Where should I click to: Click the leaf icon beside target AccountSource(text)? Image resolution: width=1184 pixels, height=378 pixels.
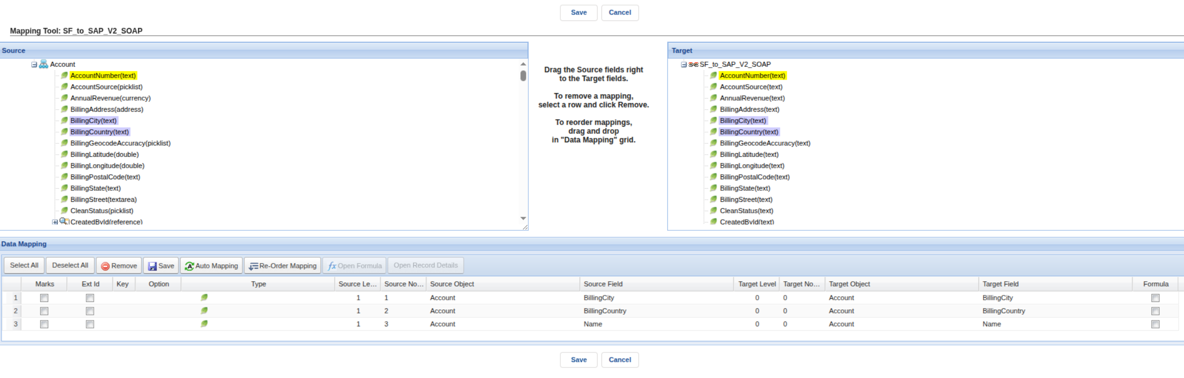713,87
